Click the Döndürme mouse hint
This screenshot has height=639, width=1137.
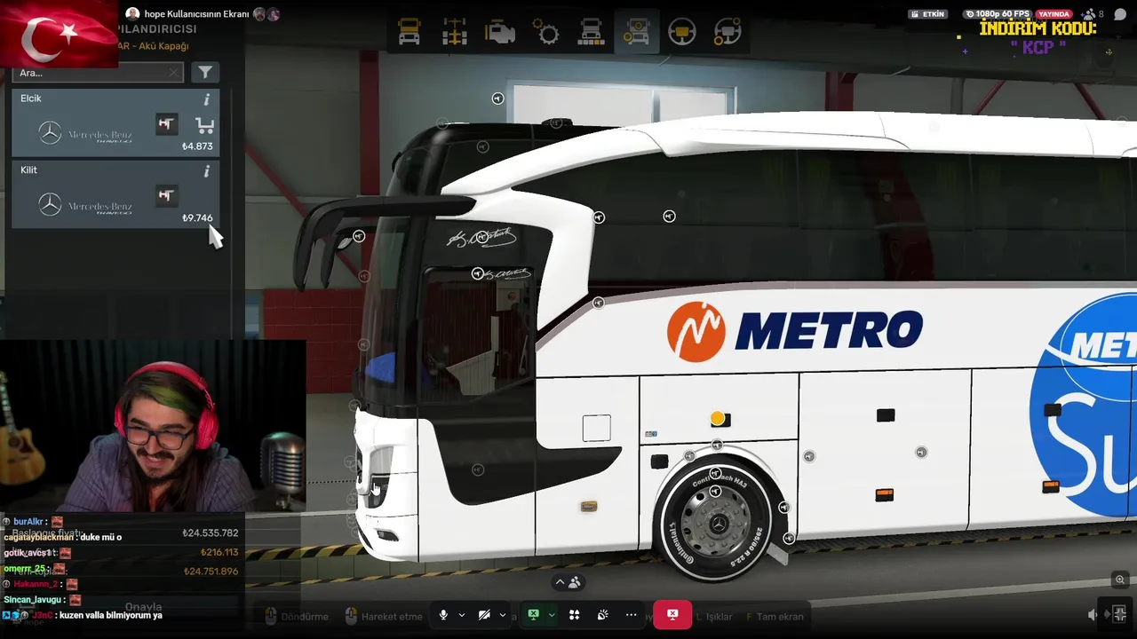tap(298, 617)
